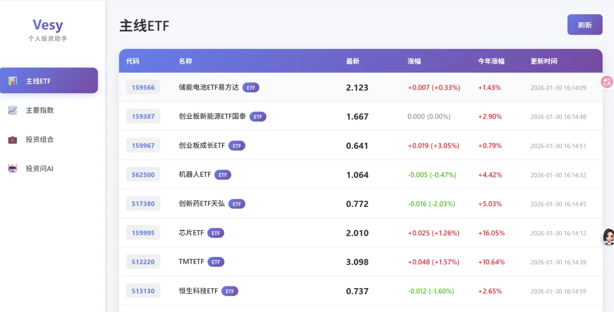The image size is (614, 312).
Task: Click the change value -0.005 (-0.47%)
Action: [x=432, y=175]
